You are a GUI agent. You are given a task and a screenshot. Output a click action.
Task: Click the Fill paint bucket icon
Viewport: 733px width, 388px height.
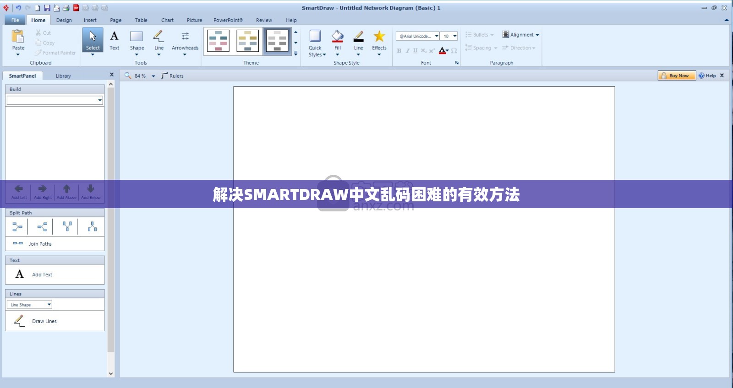click(x=338, y=36)
